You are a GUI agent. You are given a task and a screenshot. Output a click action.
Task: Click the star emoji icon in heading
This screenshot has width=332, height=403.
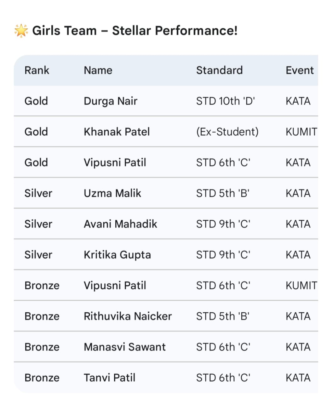(x=21, y=31)
